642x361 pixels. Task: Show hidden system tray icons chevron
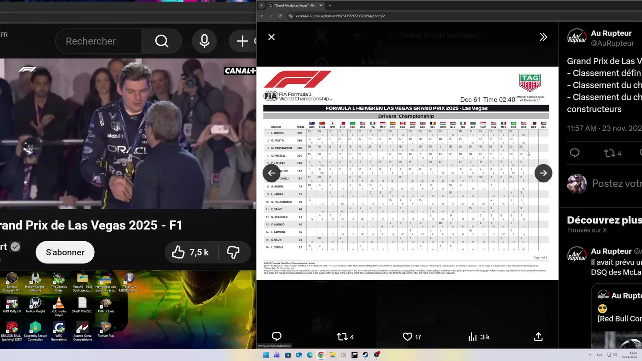coord(590,355)
